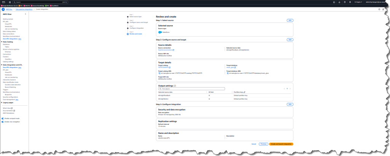Open the CloudShell icon in top bar
The width and height of the screenshot is (390, 156).
[x=334, y=2]
